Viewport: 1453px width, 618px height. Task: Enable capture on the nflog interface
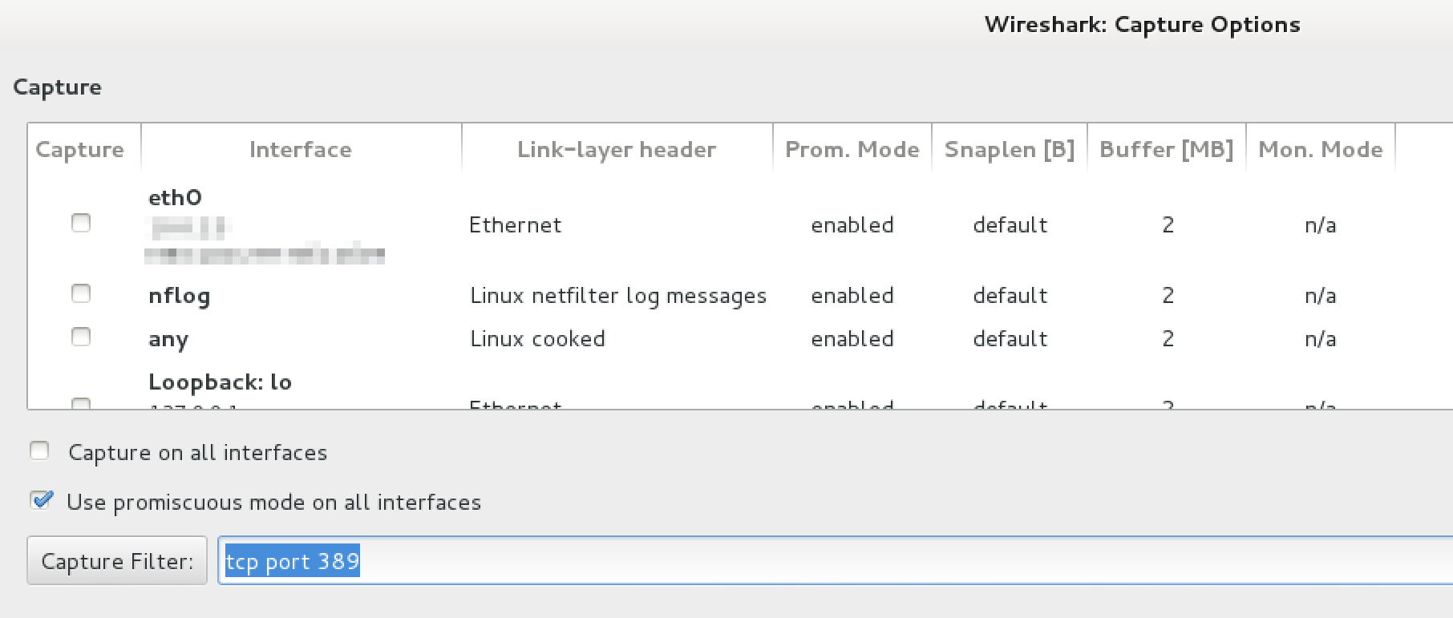tap(81, 293)
